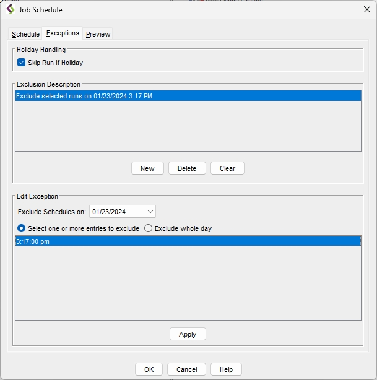Choose Select one or more entries to exclude
377x380 pixels.
click(22, 228)
